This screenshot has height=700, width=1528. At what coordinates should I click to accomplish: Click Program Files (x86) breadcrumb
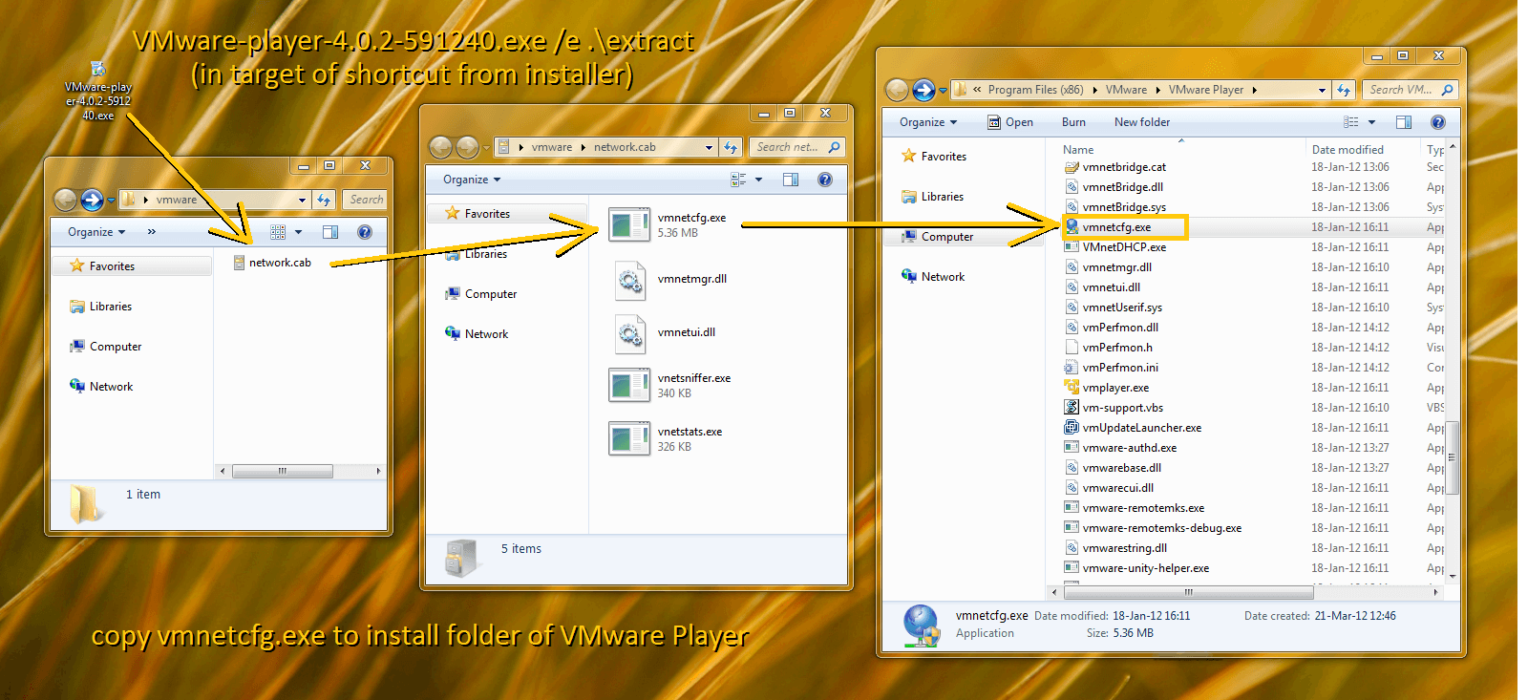(1035, 90)
